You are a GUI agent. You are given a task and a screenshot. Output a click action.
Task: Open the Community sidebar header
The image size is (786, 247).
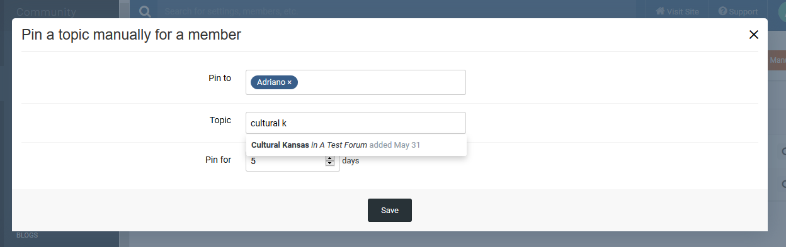point(46,12)
